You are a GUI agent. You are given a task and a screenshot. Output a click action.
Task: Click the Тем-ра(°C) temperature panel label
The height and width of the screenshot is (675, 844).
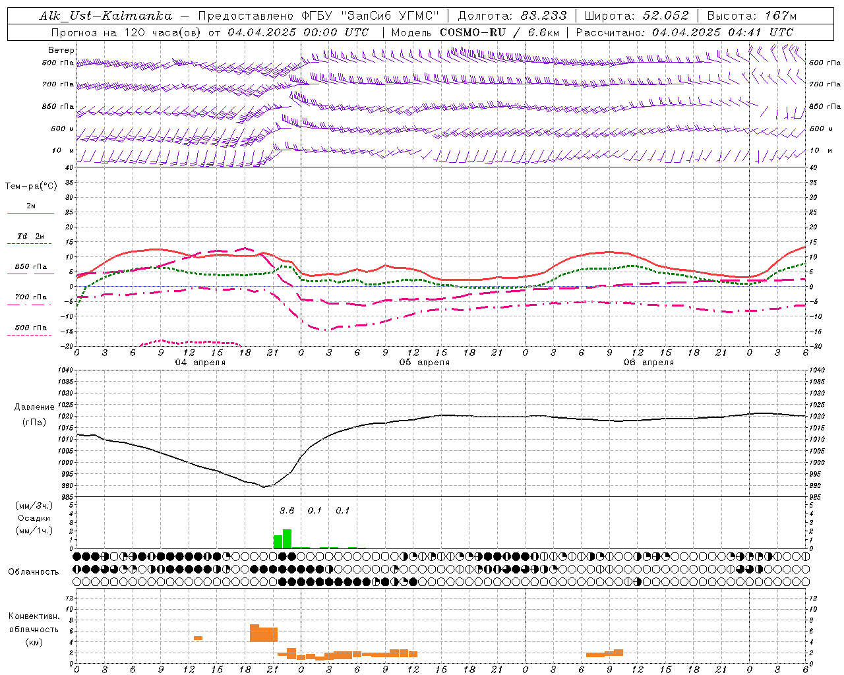pos(31,187)
